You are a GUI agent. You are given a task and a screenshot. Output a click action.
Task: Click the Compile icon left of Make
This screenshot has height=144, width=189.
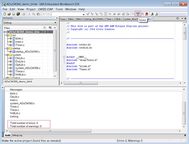pyautogui.click(x=133, y=14)
